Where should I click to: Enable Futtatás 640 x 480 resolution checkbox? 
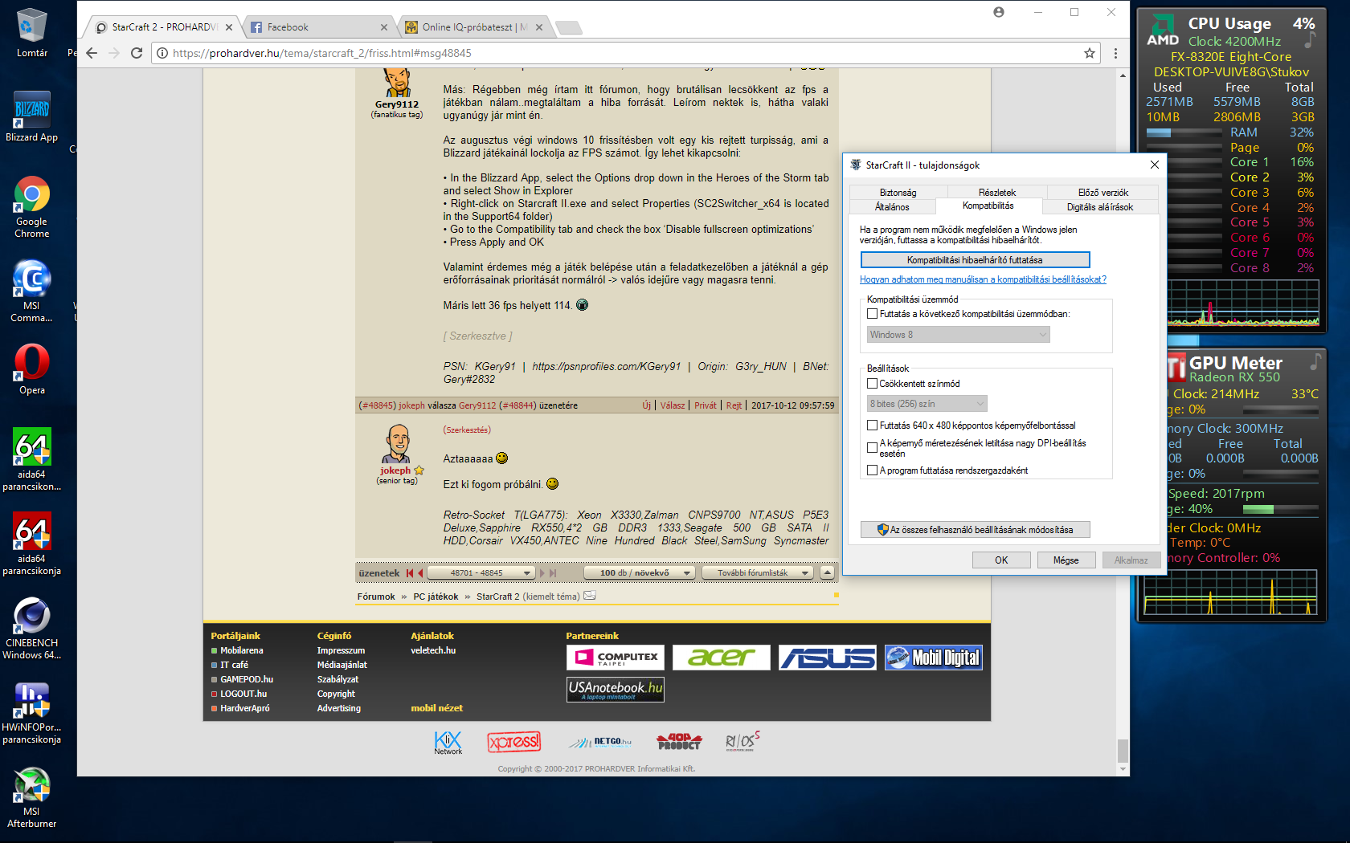click(x=872, y=426)
